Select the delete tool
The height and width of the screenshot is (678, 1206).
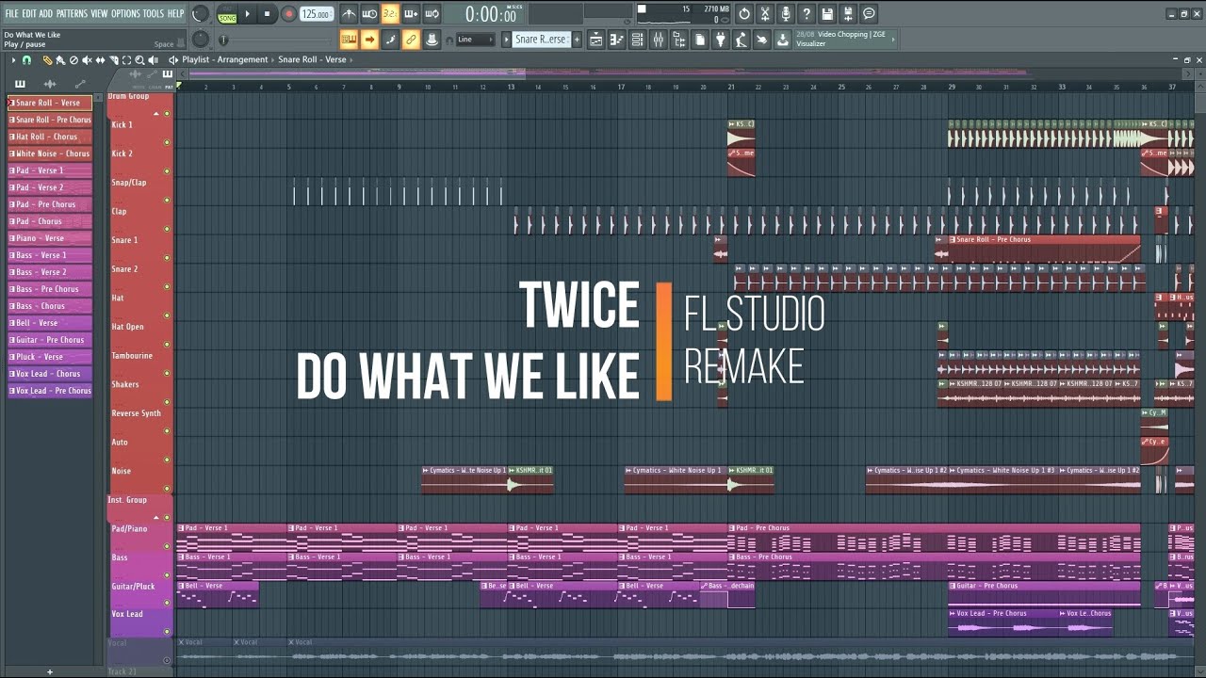73,60
